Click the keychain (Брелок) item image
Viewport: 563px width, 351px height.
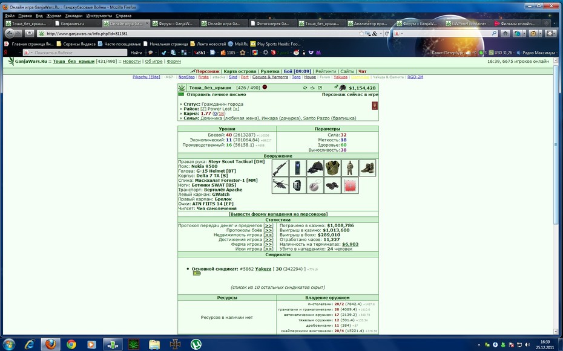[315, 185]
